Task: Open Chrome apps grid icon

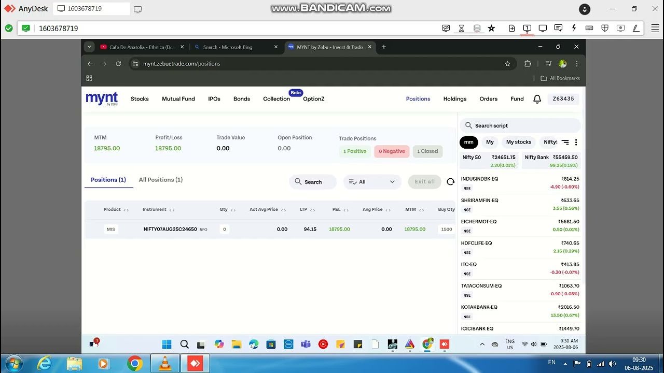Action: point(89,78)
